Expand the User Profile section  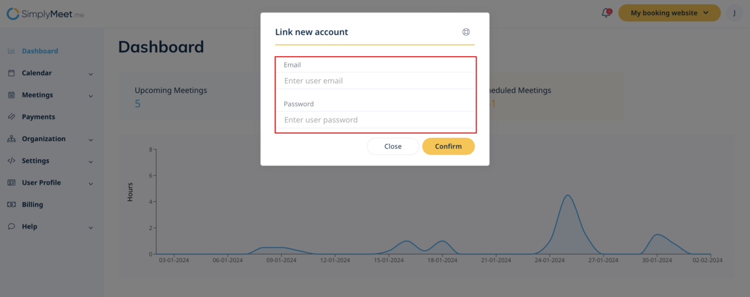(x=91, y=183)
